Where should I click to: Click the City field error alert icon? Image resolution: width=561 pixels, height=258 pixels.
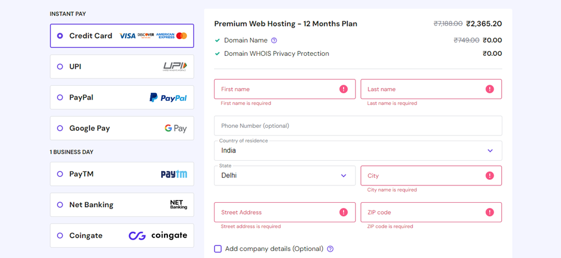pyautogui.click(x=490, y=176)
